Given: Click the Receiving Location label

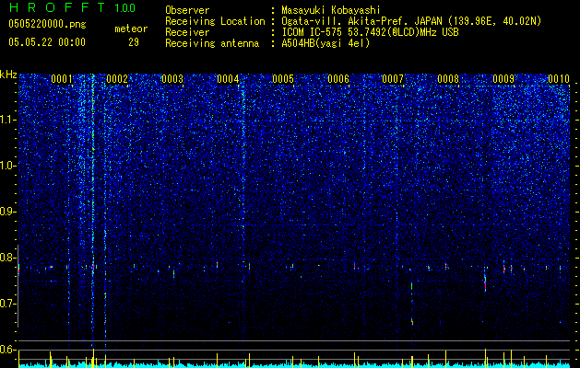Looking at the screenshot, I should tap(215, 21).
